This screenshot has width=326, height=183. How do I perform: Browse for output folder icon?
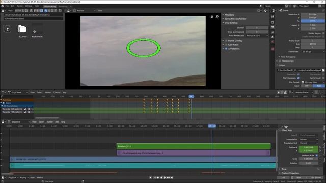tap(323, 70)
